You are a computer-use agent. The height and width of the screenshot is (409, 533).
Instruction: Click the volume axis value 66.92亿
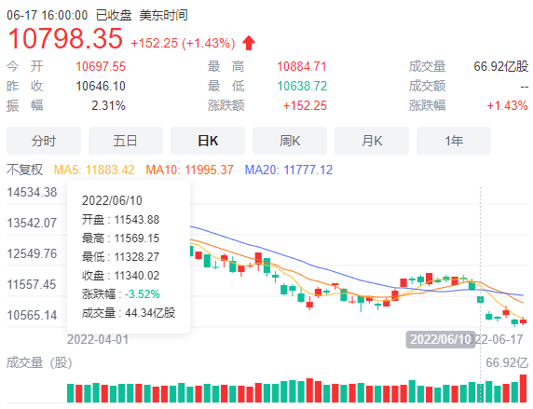[507, 362]
